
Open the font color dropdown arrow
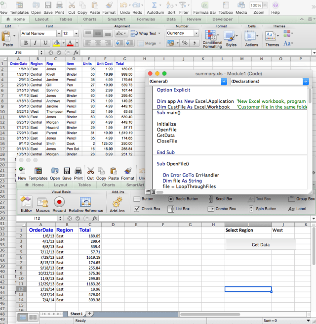point(77,43)
